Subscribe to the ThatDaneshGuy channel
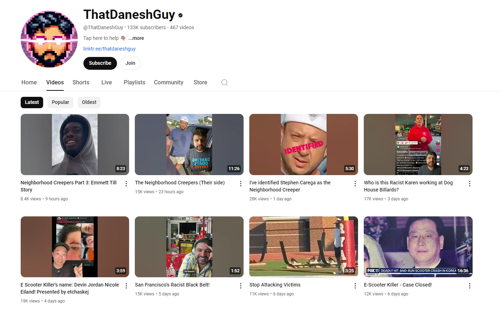 pos(100,63)
